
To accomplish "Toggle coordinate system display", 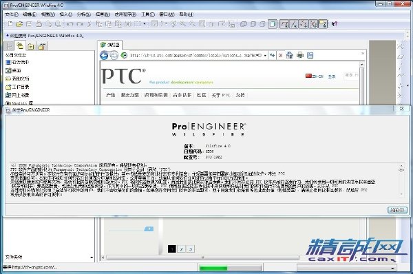I will click(x=313, y=24).
